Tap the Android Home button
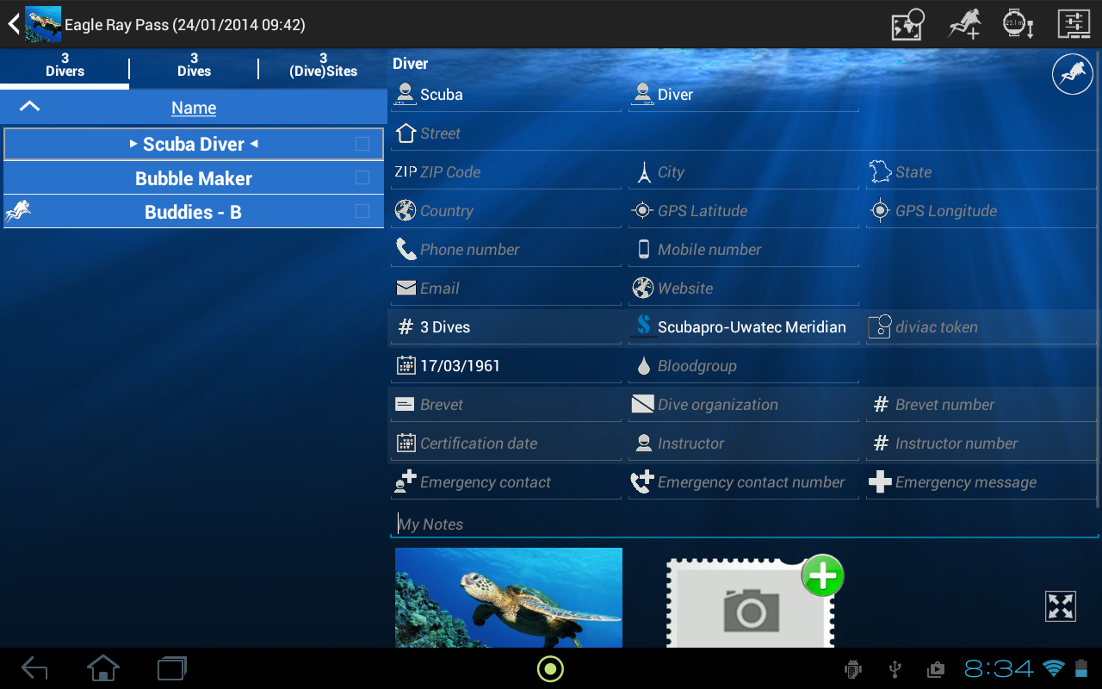1102x689 pixels. pyautogui.click(x=102, y=668)
